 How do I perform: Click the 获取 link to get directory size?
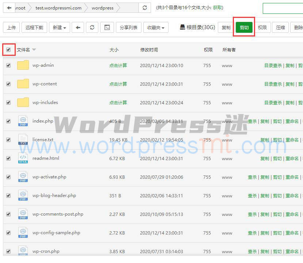pyautogui.click(x=217, y=8)
